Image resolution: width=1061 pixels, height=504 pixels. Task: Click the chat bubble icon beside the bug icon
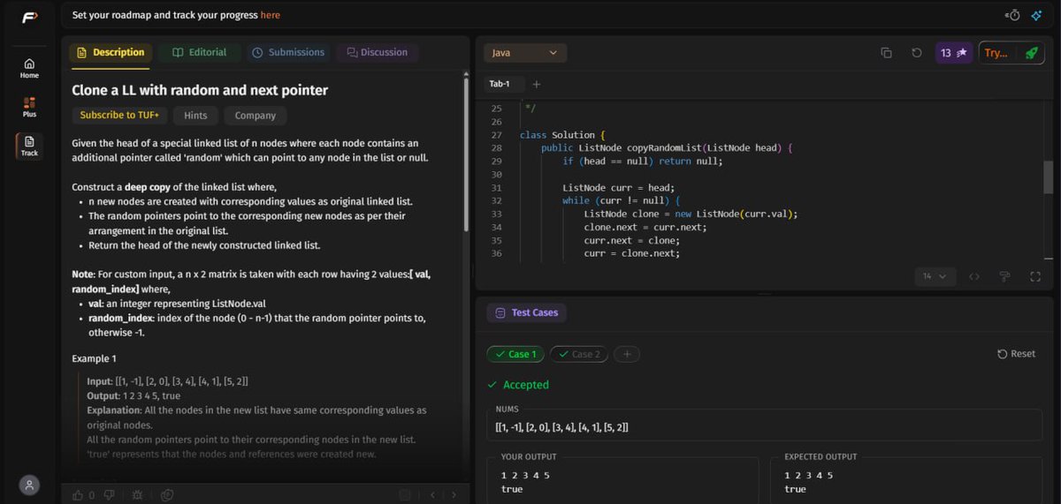pyautogui.click(x=167, y=495)
